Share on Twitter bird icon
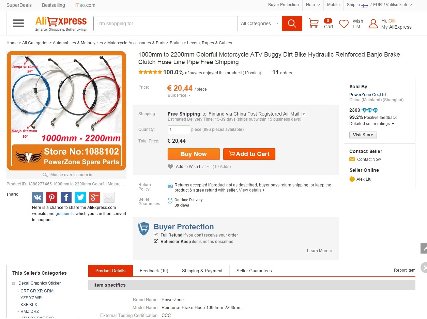The image size is (427, 319). coord(80,197)
